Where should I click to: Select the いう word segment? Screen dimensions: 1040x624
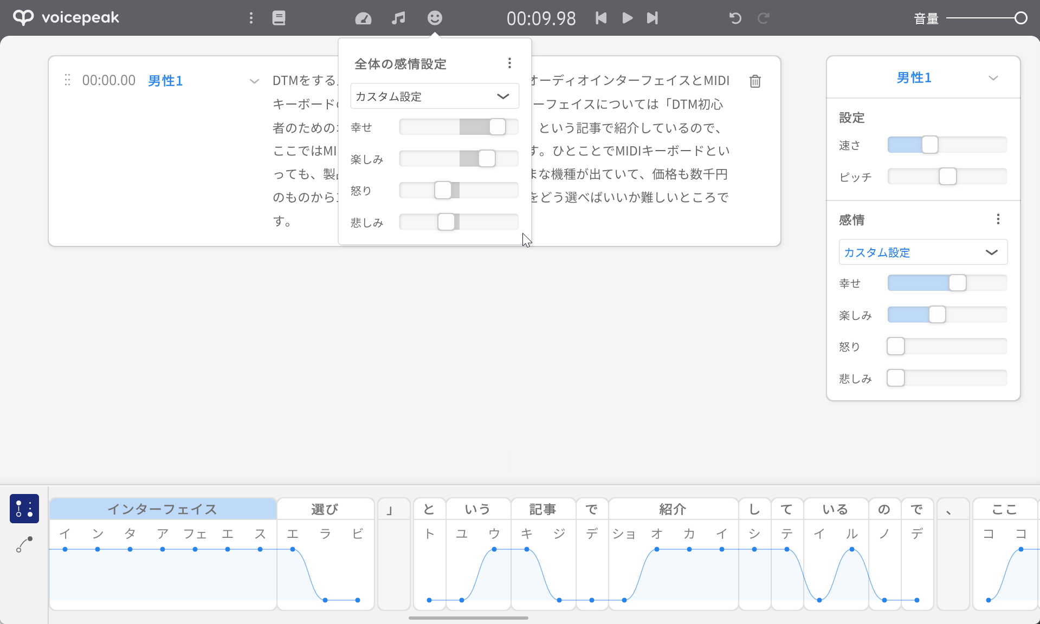click(478, 509)
